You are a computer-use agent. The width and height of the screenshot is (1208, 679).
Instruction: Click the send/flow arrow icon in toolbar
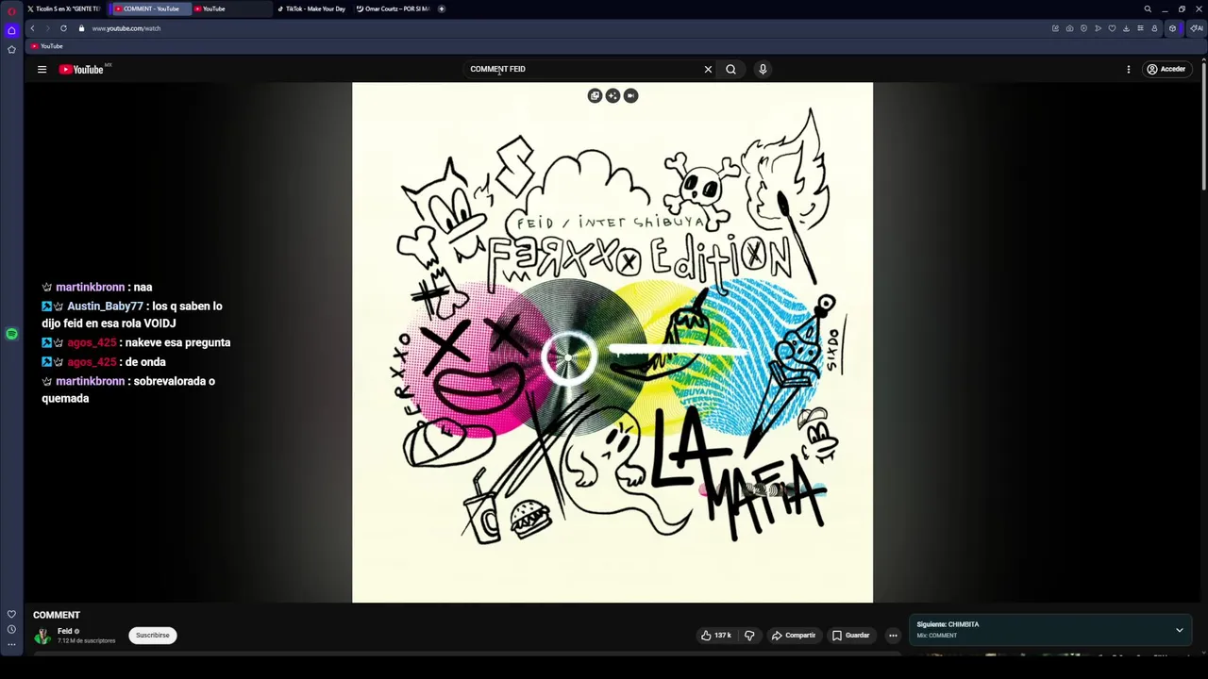click(x=1098, y=28)
